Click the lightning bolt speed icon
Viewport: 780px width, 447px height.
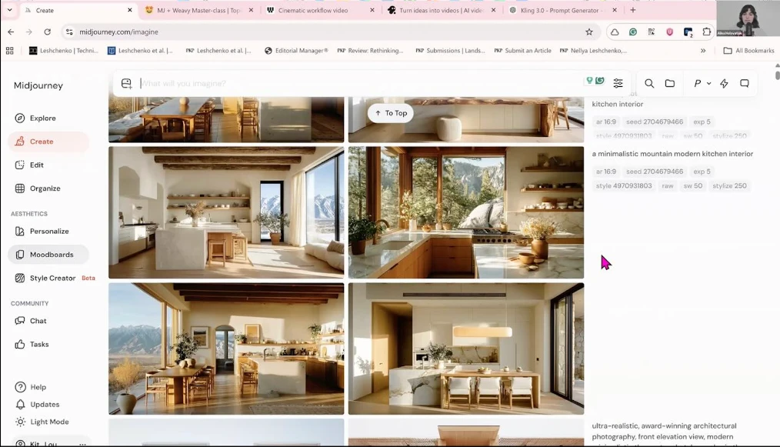[724, 83]
